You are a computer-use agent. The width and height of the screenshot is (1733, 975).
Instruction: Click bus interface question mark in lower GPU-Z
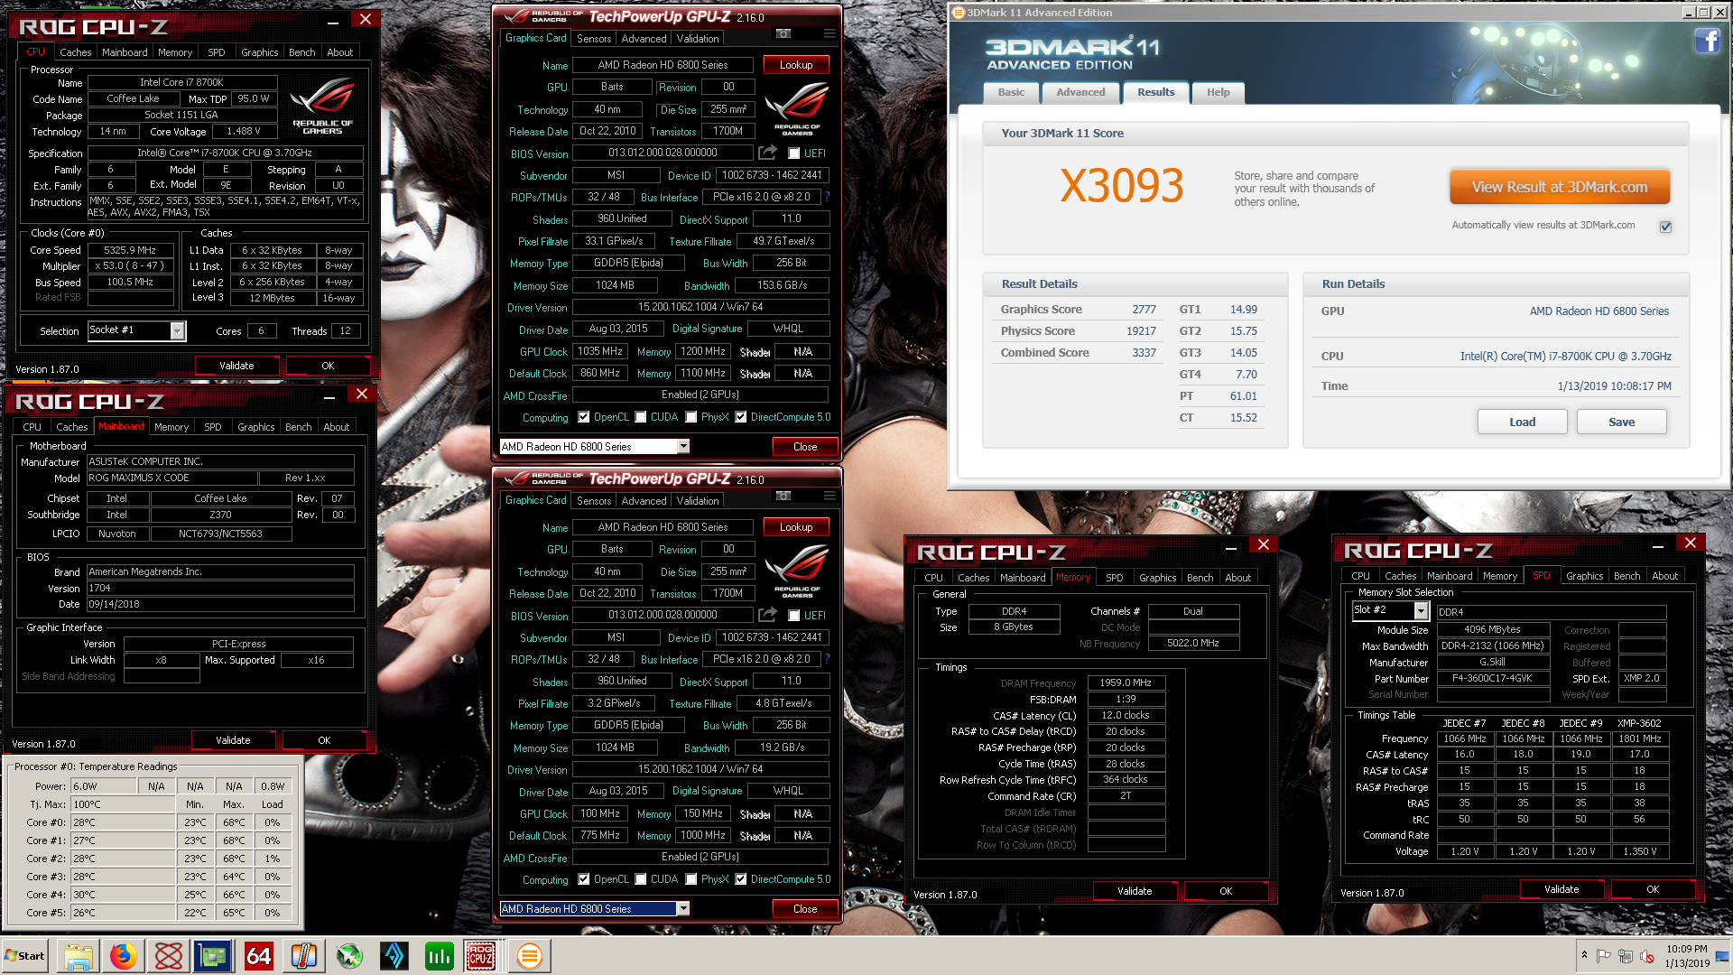tap(827, 659)
